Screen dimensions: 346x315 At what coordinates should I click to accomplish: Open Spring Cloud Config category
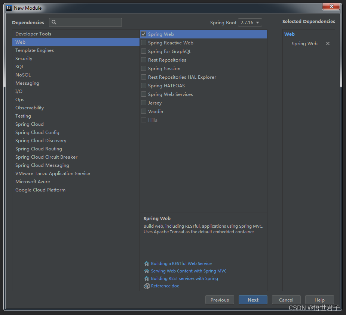coord(76,132)
